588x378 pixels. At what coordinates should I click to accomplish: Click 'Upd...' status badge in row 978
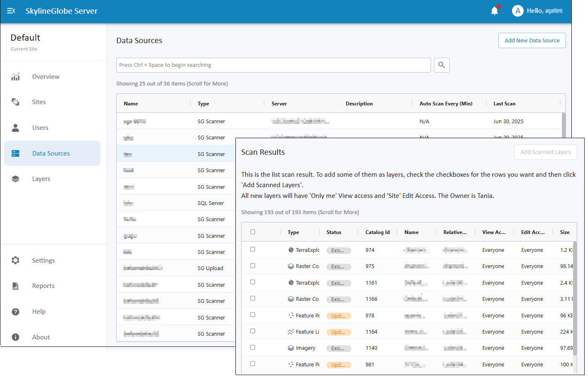coord(339,316)
